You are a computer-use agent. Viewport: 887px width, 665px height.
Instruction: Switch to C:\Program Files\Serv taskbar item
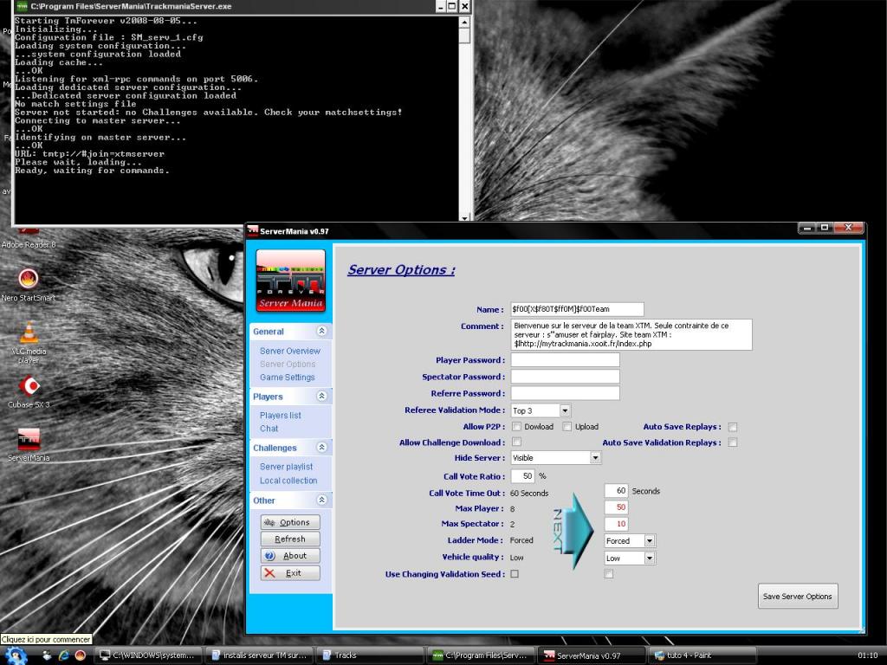tap(481, 655)
